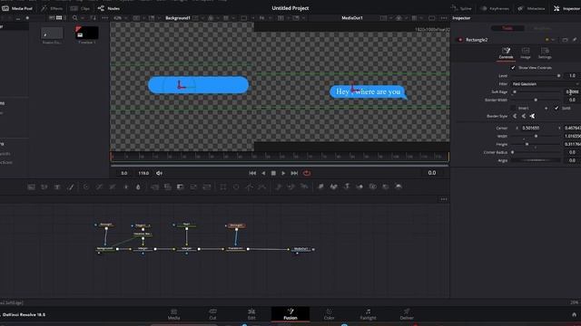Add a Paint brush tool from toolbar
This screenshot has width=581, height=326.
point(71,187)
